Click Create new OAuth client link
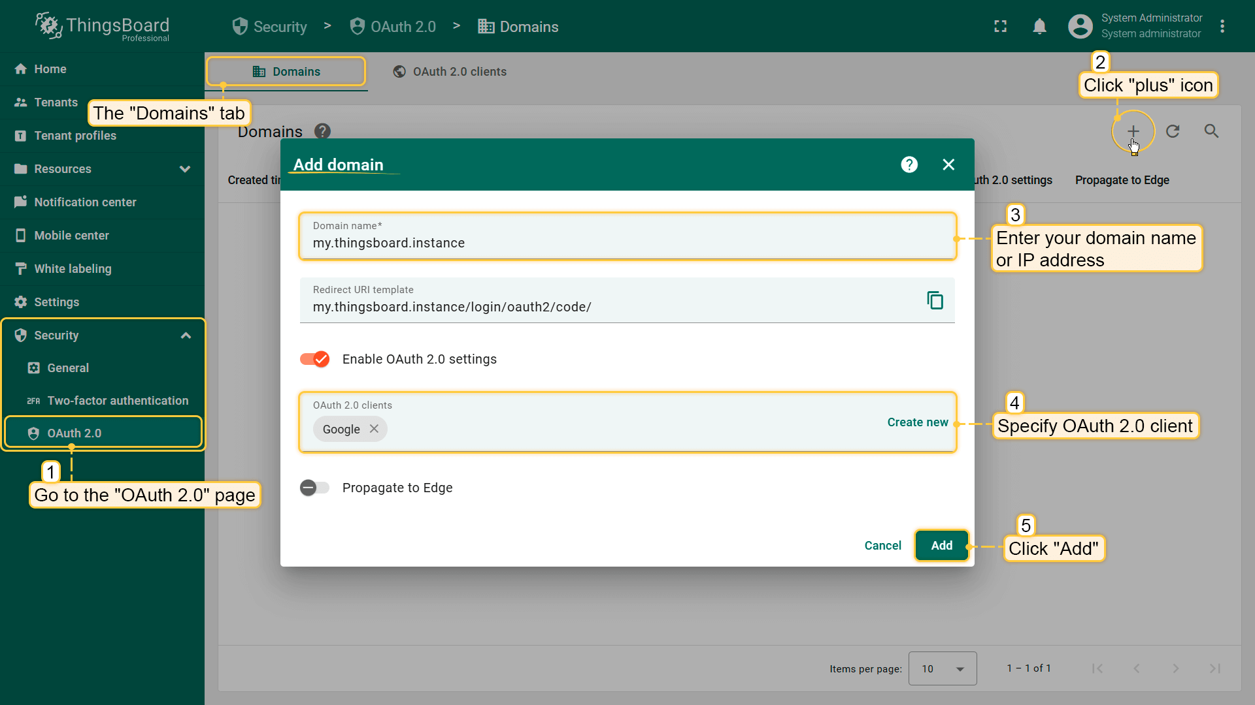Screen dimensions: 1255x705 [x=917, y=422]
